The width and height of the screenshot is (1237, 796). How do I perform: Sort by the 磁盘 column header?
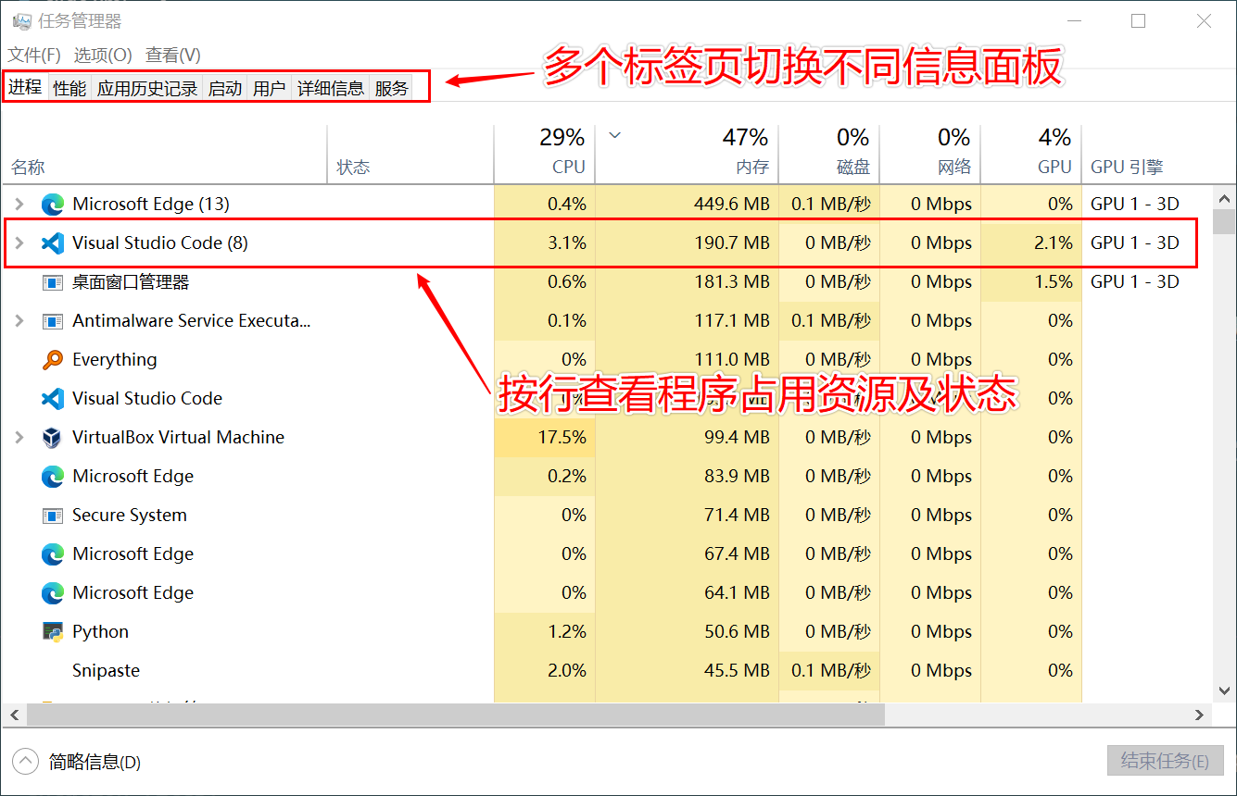(x=829, y=154)
